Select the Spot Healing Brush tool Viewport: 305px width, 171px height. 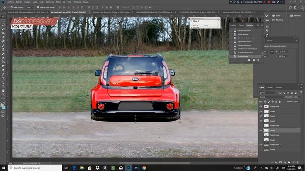[3, 41]
